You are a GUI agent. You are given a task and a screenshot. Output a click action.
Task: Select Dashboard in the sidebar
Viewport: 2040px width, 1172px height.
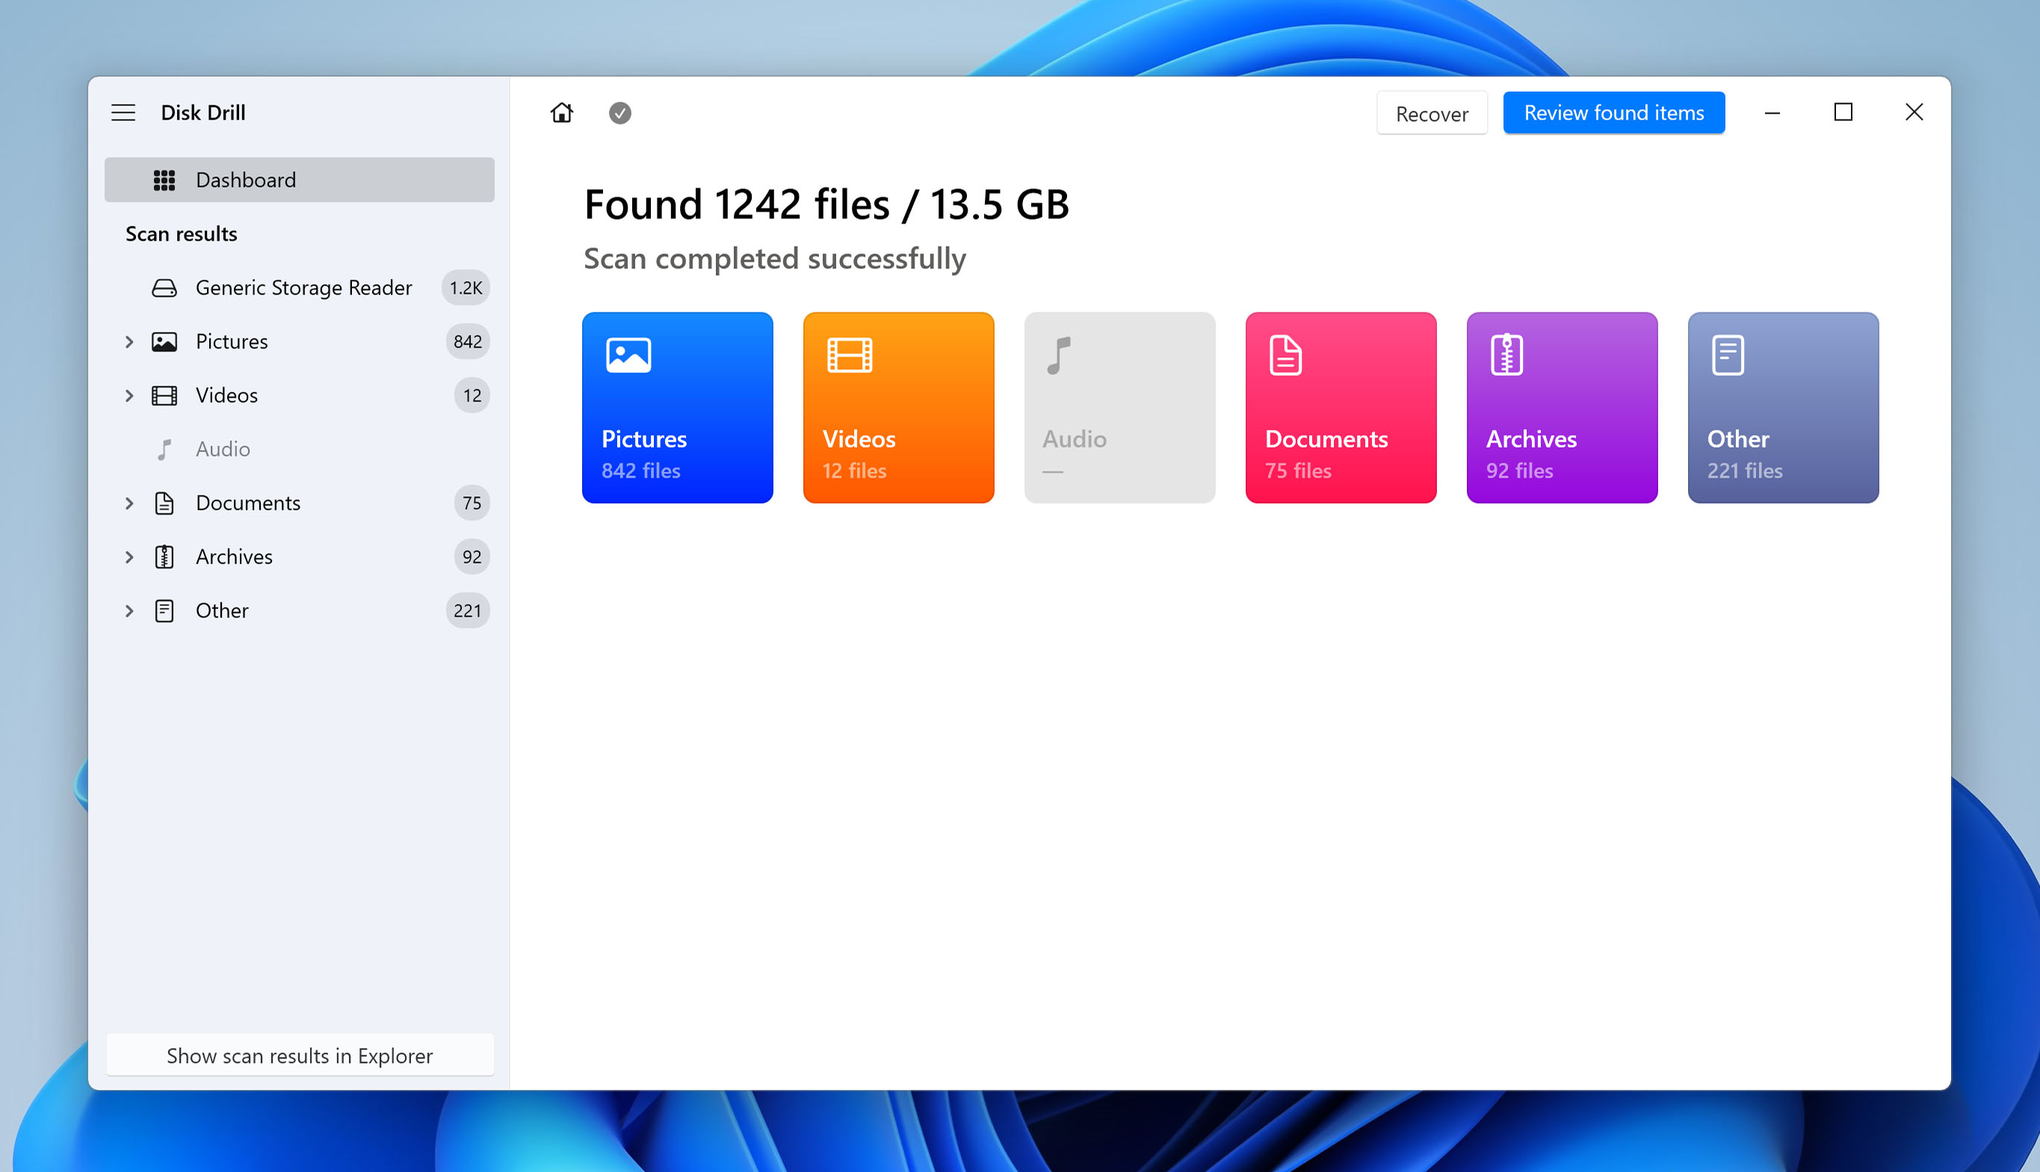coord(300,180)
